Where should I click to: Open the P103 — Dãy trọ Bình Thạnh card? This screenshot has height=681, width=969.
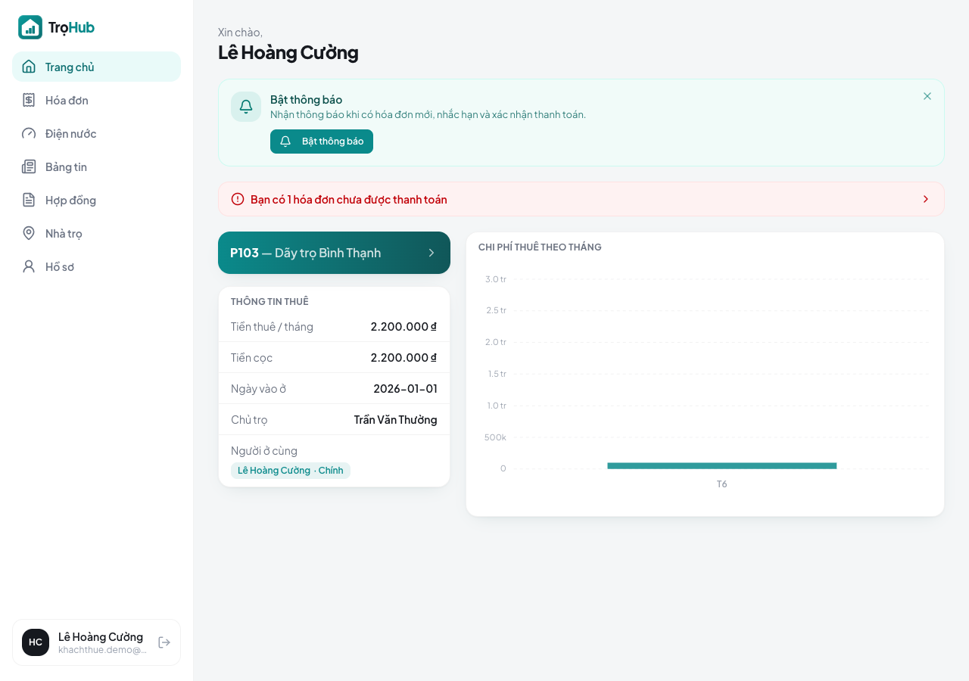334,253
